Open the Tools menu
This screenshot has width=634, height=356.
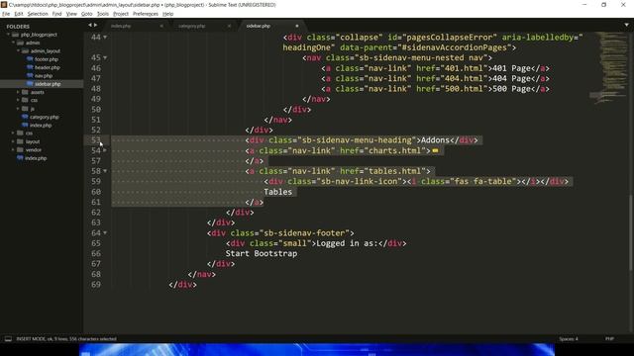tap(103, 14)
